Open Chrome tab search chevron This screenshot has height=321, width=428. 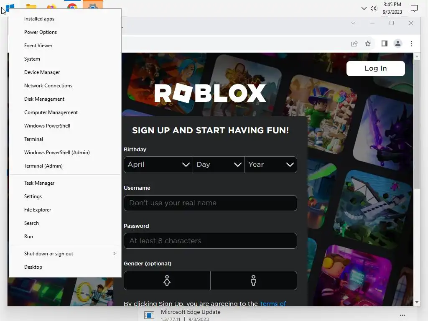coord(353,23)
